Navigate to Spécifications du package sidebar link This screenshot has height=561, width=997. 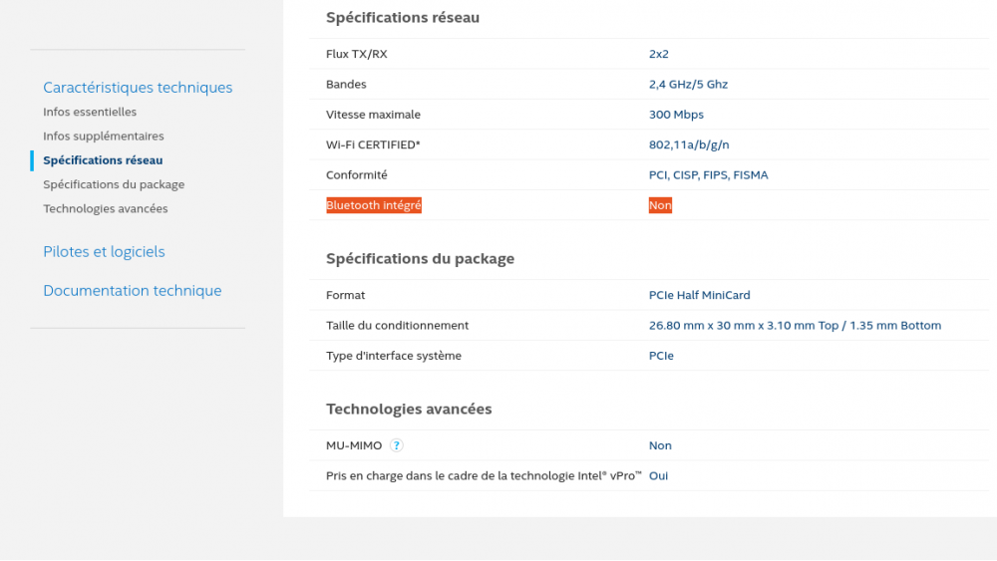tap(114, 184)
